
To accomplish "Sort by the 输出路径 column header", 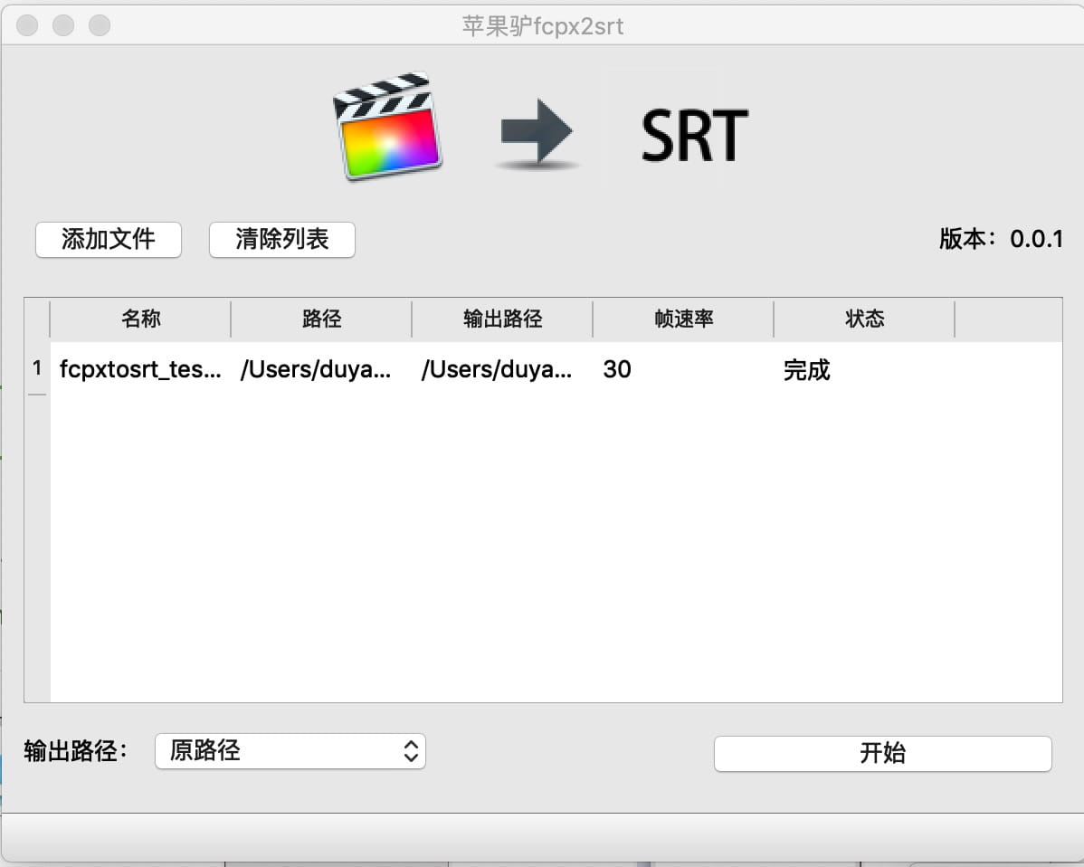I will point(502,319).
